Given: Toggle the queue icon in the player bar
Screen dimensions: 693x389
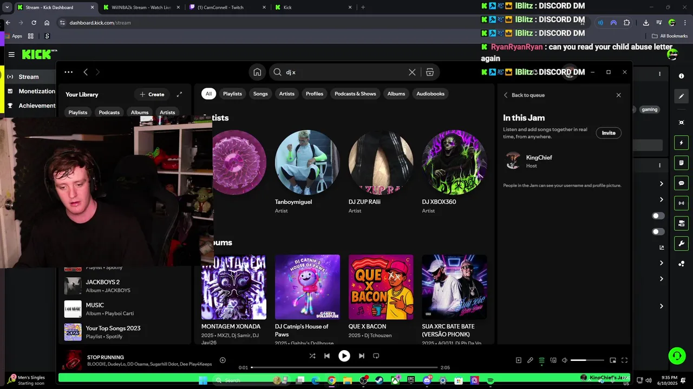Looking at the screenshot, I should tap(541, 360).
